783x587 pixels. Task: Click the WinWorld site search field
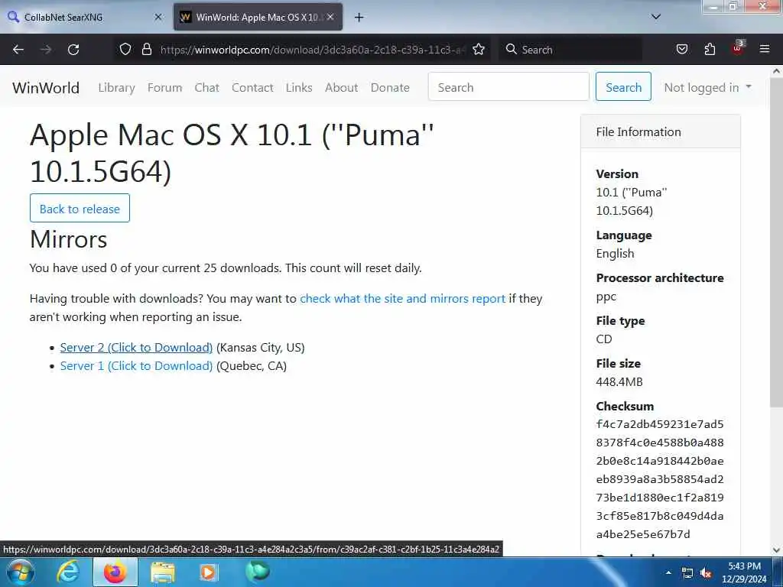[508, 86]
